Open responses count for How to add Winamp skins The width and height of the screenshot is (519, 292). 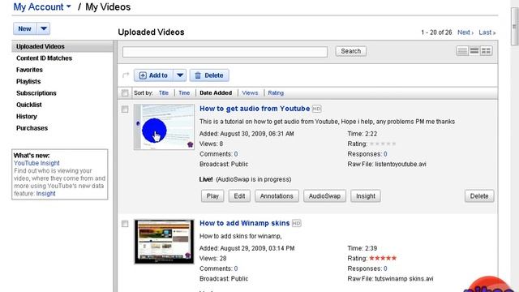pyautogui.click(x=385, y=268)
